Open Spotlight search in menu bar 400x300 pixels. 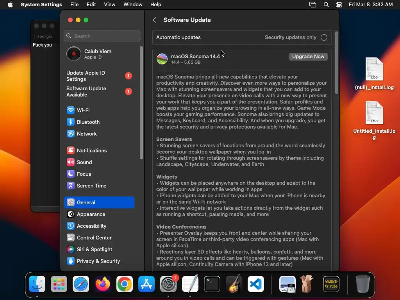click(326, 5)
